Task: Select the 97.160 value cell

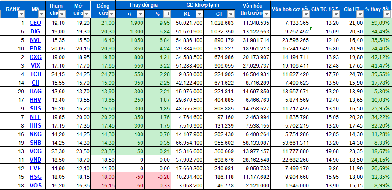Action: (x=219, y=117)
